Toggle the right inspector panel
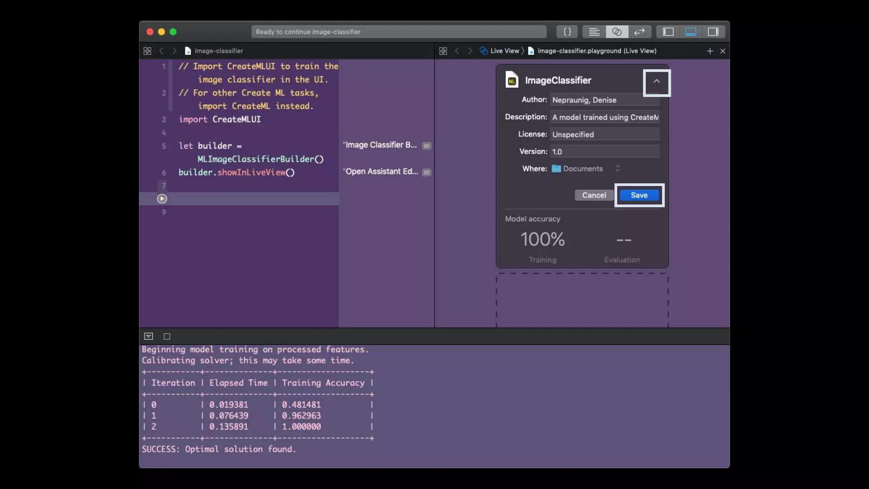The width and height of the screenshot is (869, 489). pos(713,32)
